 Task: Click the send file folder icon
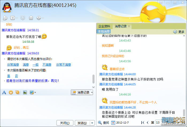coord(13,18)
